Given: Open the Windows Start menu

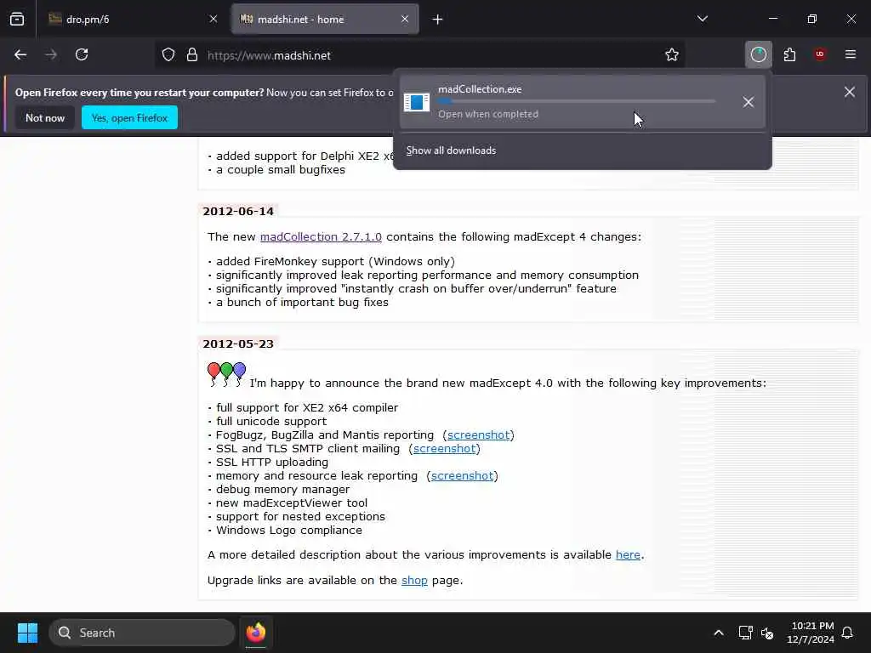Looking at the screenshot, I should pos(27,633).
